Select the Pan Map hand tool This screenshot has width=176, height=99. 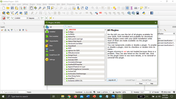point(31,8)
